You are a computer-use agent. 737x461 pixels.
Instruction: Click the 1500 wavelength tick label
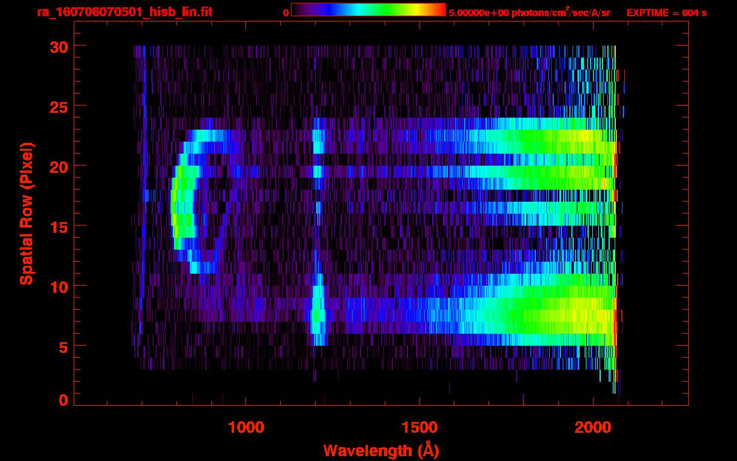419,427
